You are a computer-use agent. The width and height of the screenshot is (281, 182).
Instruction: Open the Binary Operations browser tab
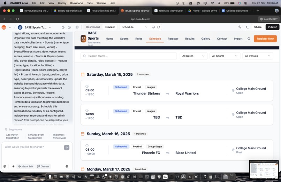coord(68,11)
